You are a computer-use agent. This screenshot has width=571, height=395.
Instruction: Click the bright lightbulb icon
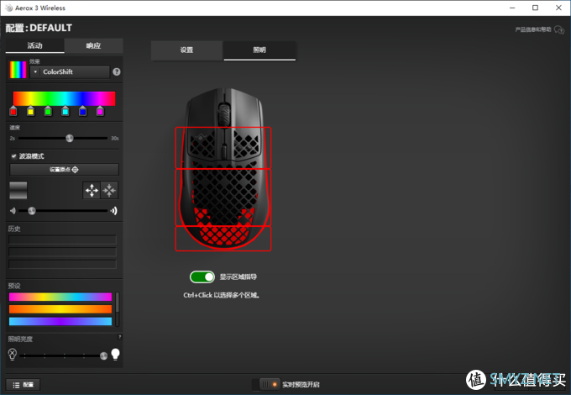pyautogui.click(x=115, y=354)
